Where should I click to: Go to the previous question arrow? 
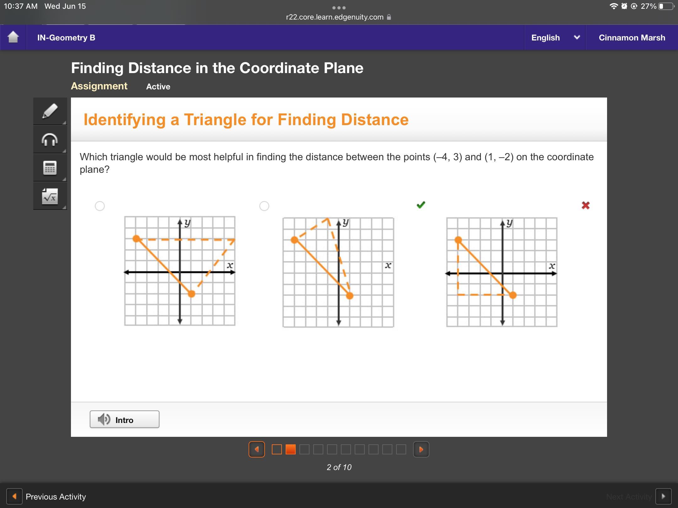tap(257, 449)
